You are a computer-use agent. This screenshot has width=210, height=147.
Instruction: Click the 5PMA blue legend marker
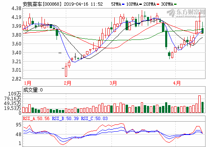[123, 4]
